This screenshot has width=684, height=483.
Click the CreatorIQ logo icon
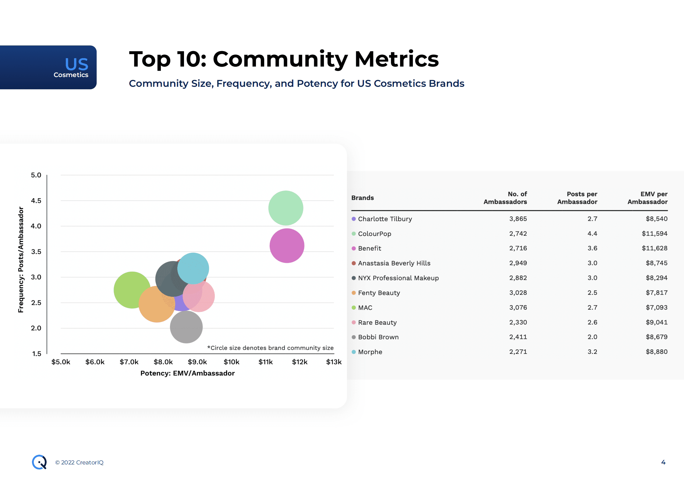click(x=39, y=462)
